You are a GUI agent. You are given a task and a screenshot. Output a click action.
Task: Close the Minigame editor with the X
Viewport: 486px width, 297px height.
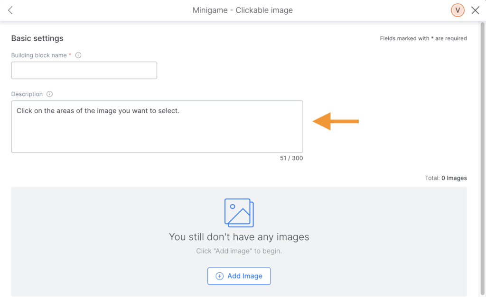[x=475, y=10]
